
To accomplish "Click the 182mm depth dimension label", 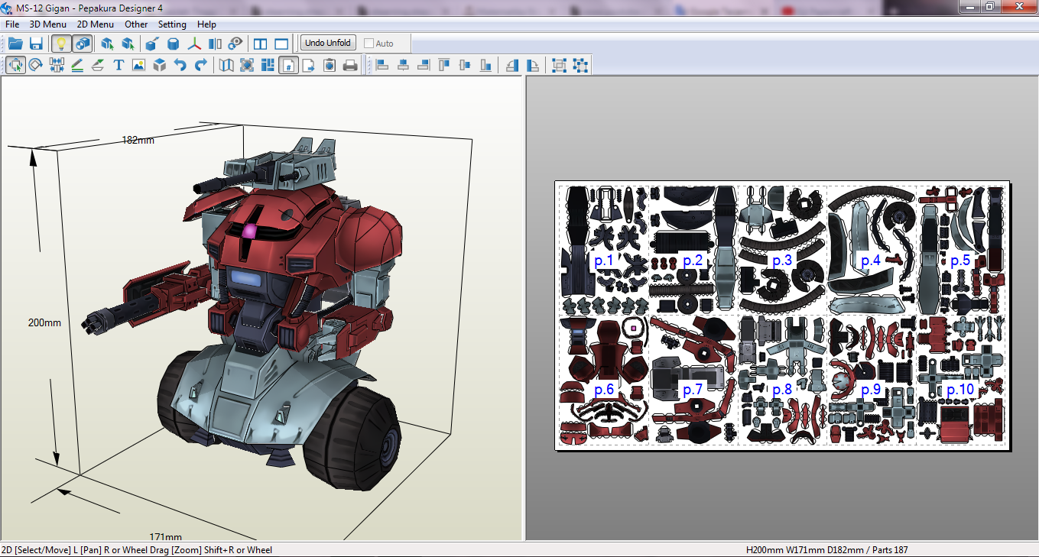I will [138, 140].
